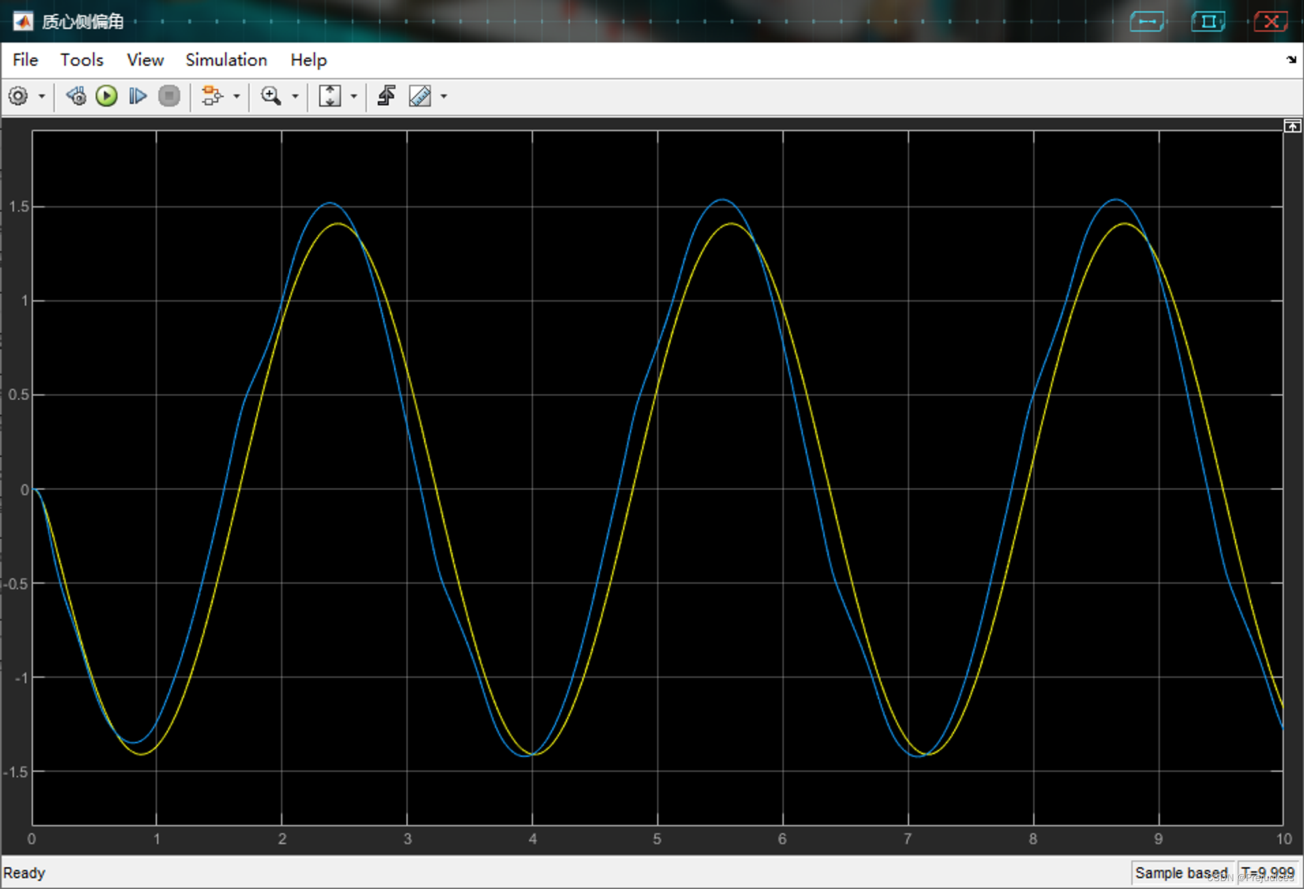Maximize the scope window

coord(1208,22)
